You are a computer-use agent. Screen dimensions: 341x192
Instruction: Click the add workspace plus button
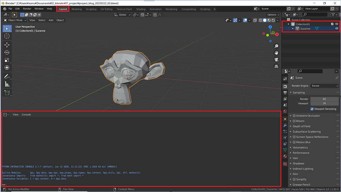click(215, 9)
